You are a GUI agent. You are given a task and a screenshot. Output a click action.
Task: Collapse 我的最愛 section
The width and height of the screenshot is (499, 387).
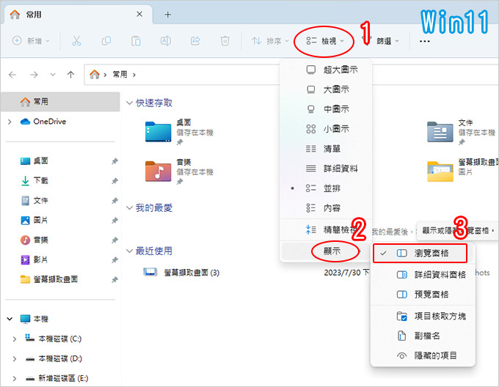pos(129,208)
